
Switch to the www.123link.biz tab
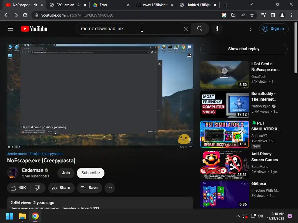coord(155,5)
